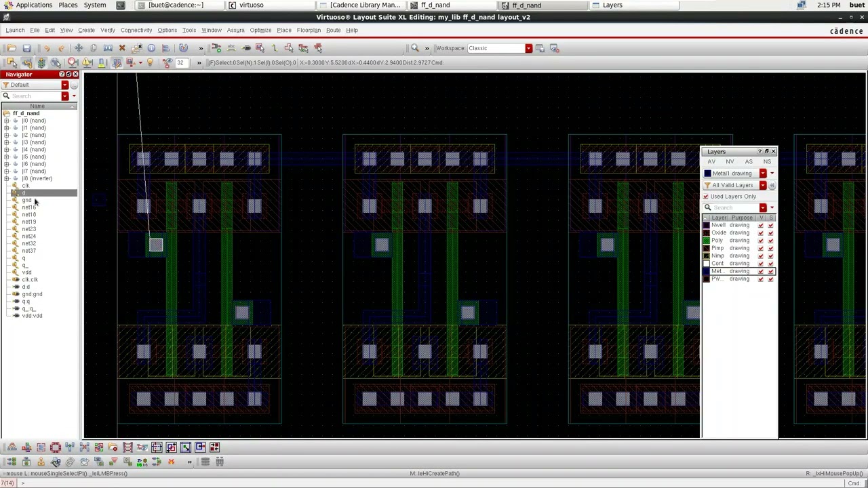Toggle selectable checkbox for Nwell layer
The height and width of the screenshot is (488, 868).
click(x=770, y=225)
